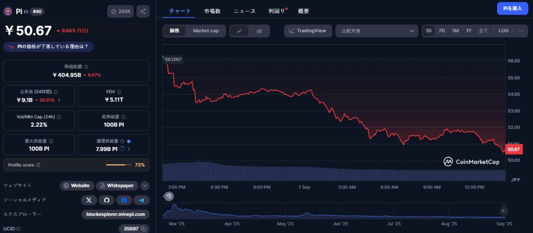Click the current price tag 50.67

point(513,149)
